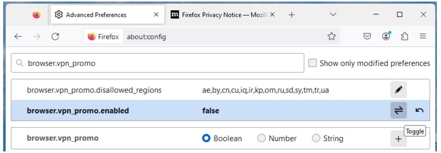This screenshot has width=441, height=153.
Task: Open a new tab with the plus button
Action: [x=292, y=15]
